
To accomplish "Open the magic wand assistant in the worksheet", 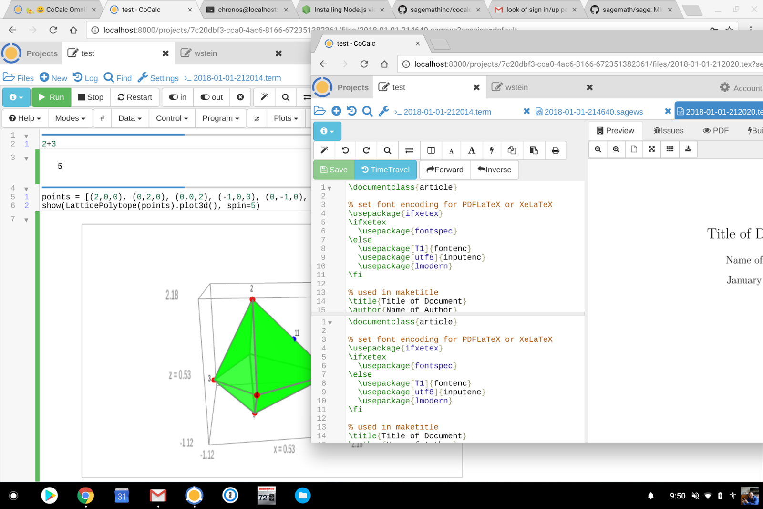I will point(264,97).
